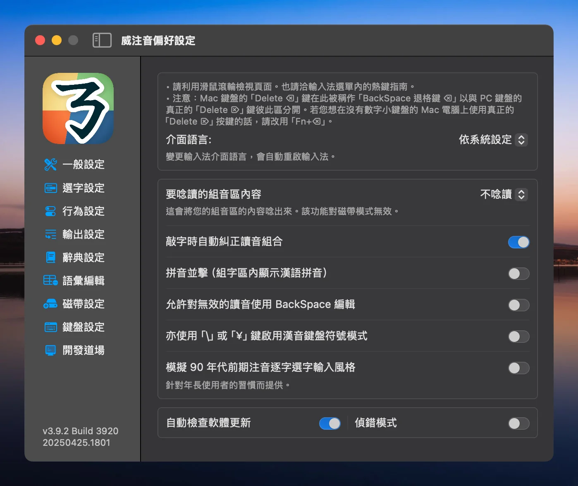This screenshot has height=486, width=578.
Task: Disable 敲字時自動糾正讀音組合 toggle
Action: [518, 242]
